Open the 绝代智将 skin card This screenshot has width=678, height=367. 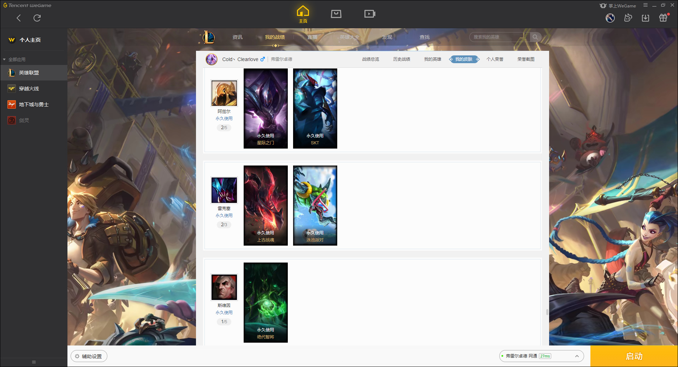tap(266, 302)
